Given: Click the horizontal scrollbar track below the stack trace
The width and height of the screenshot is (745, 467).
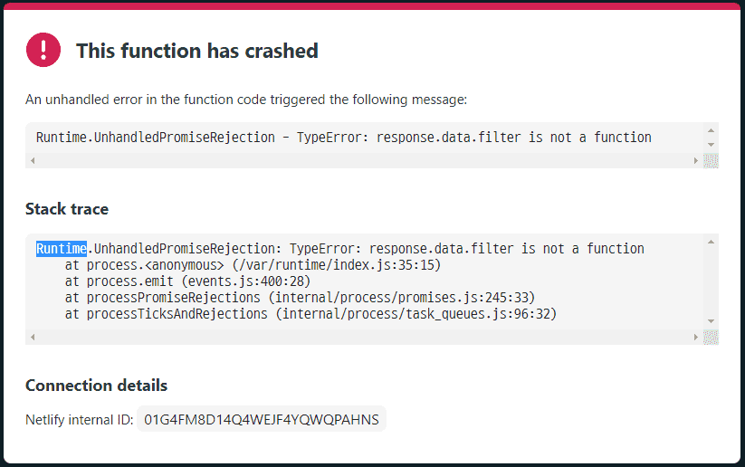Looking at the screenshot, I should coord(362,337).
